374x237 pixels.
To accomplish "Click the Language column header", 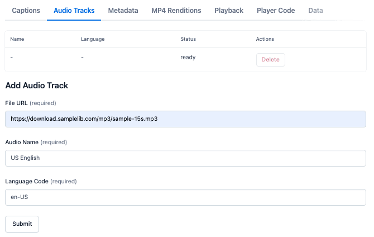I will [93, 39].
